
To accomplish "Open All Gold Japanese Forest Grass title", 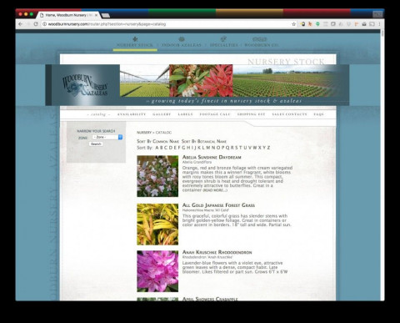I will point(218,205).
